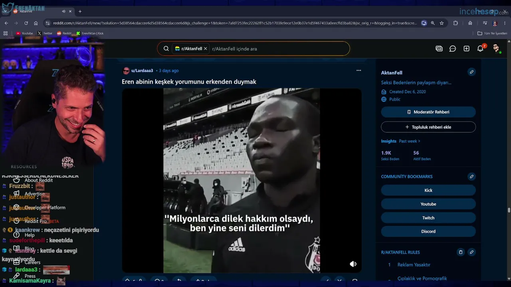
Task: Play the Beşiktaş video post
Action: (242, 181)
